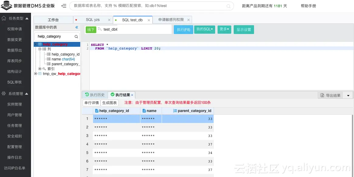Open 实例管理 in the sidebar
Viewport: 354px width, 177px height.
15,104
